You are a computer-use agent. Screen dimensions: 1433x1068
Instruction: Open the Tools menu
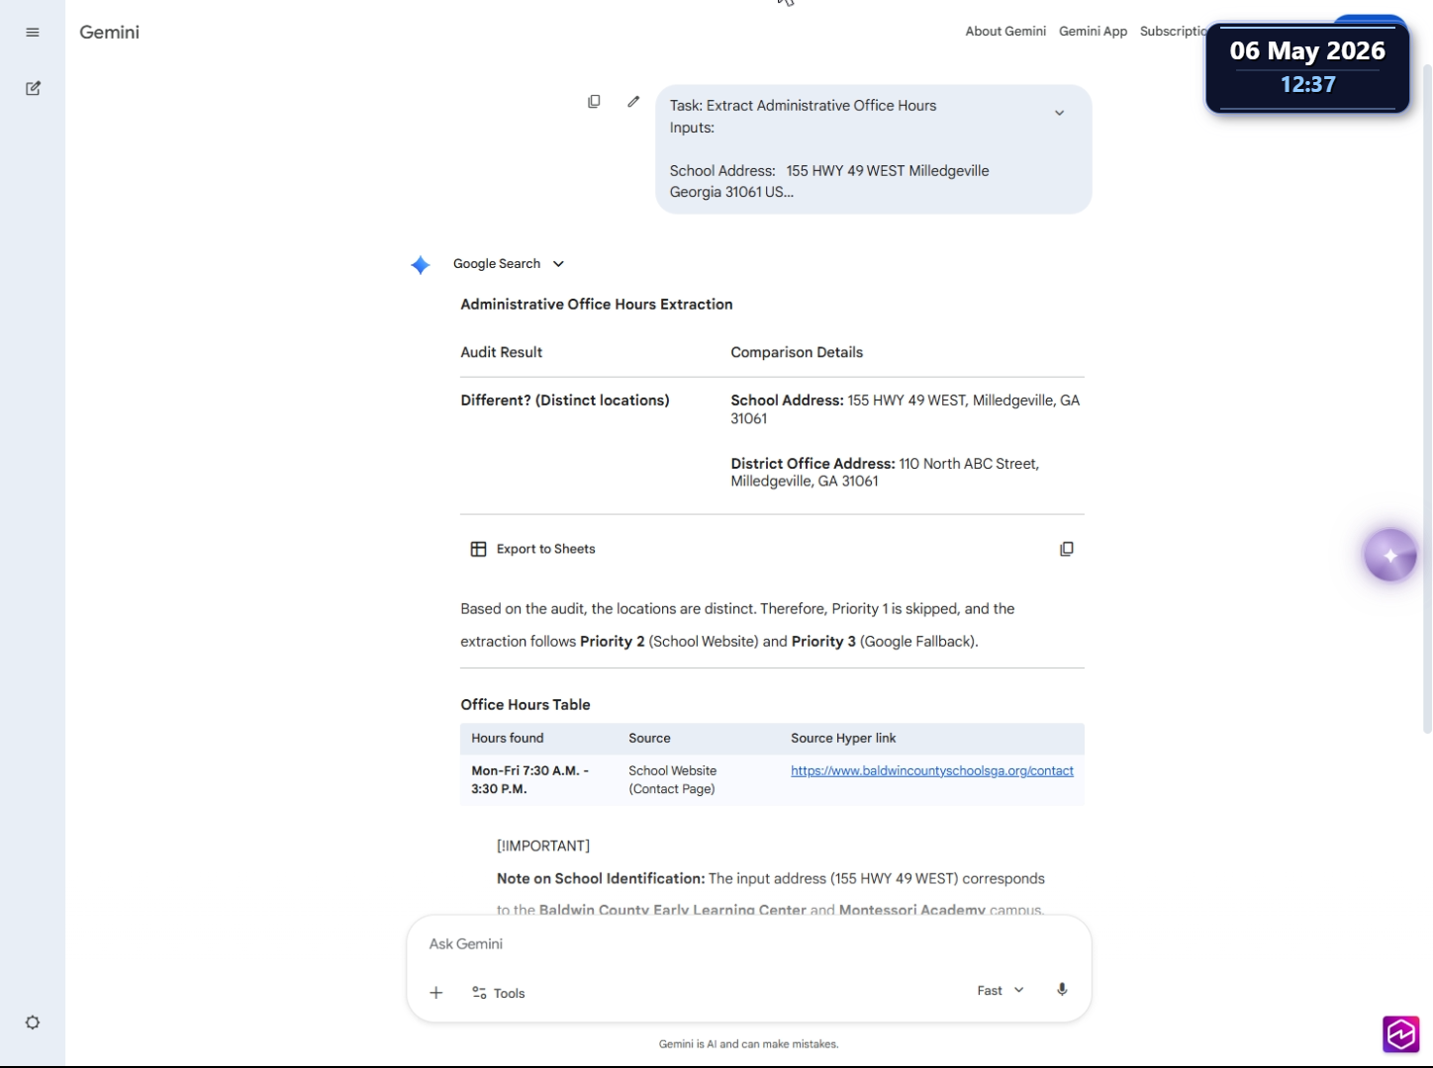(499, 993)
